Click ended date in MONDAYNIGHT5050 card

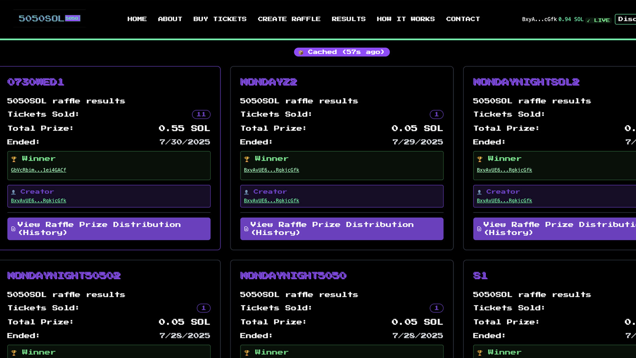[x=417, y=335]
